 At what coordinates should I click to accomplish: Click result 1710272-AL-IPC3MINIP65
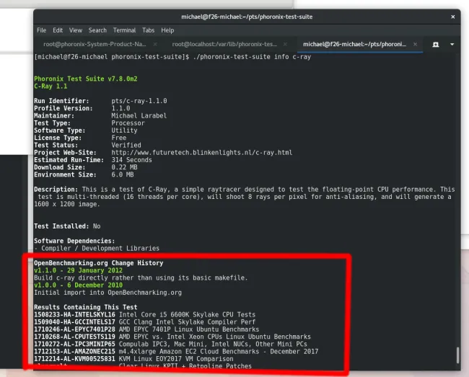(74, 344)
